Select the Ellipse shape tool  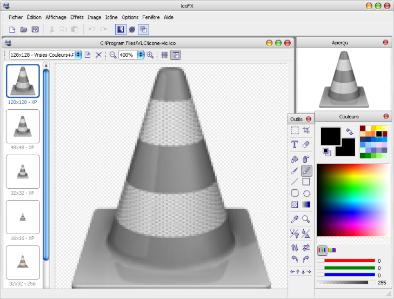point(306,193)
